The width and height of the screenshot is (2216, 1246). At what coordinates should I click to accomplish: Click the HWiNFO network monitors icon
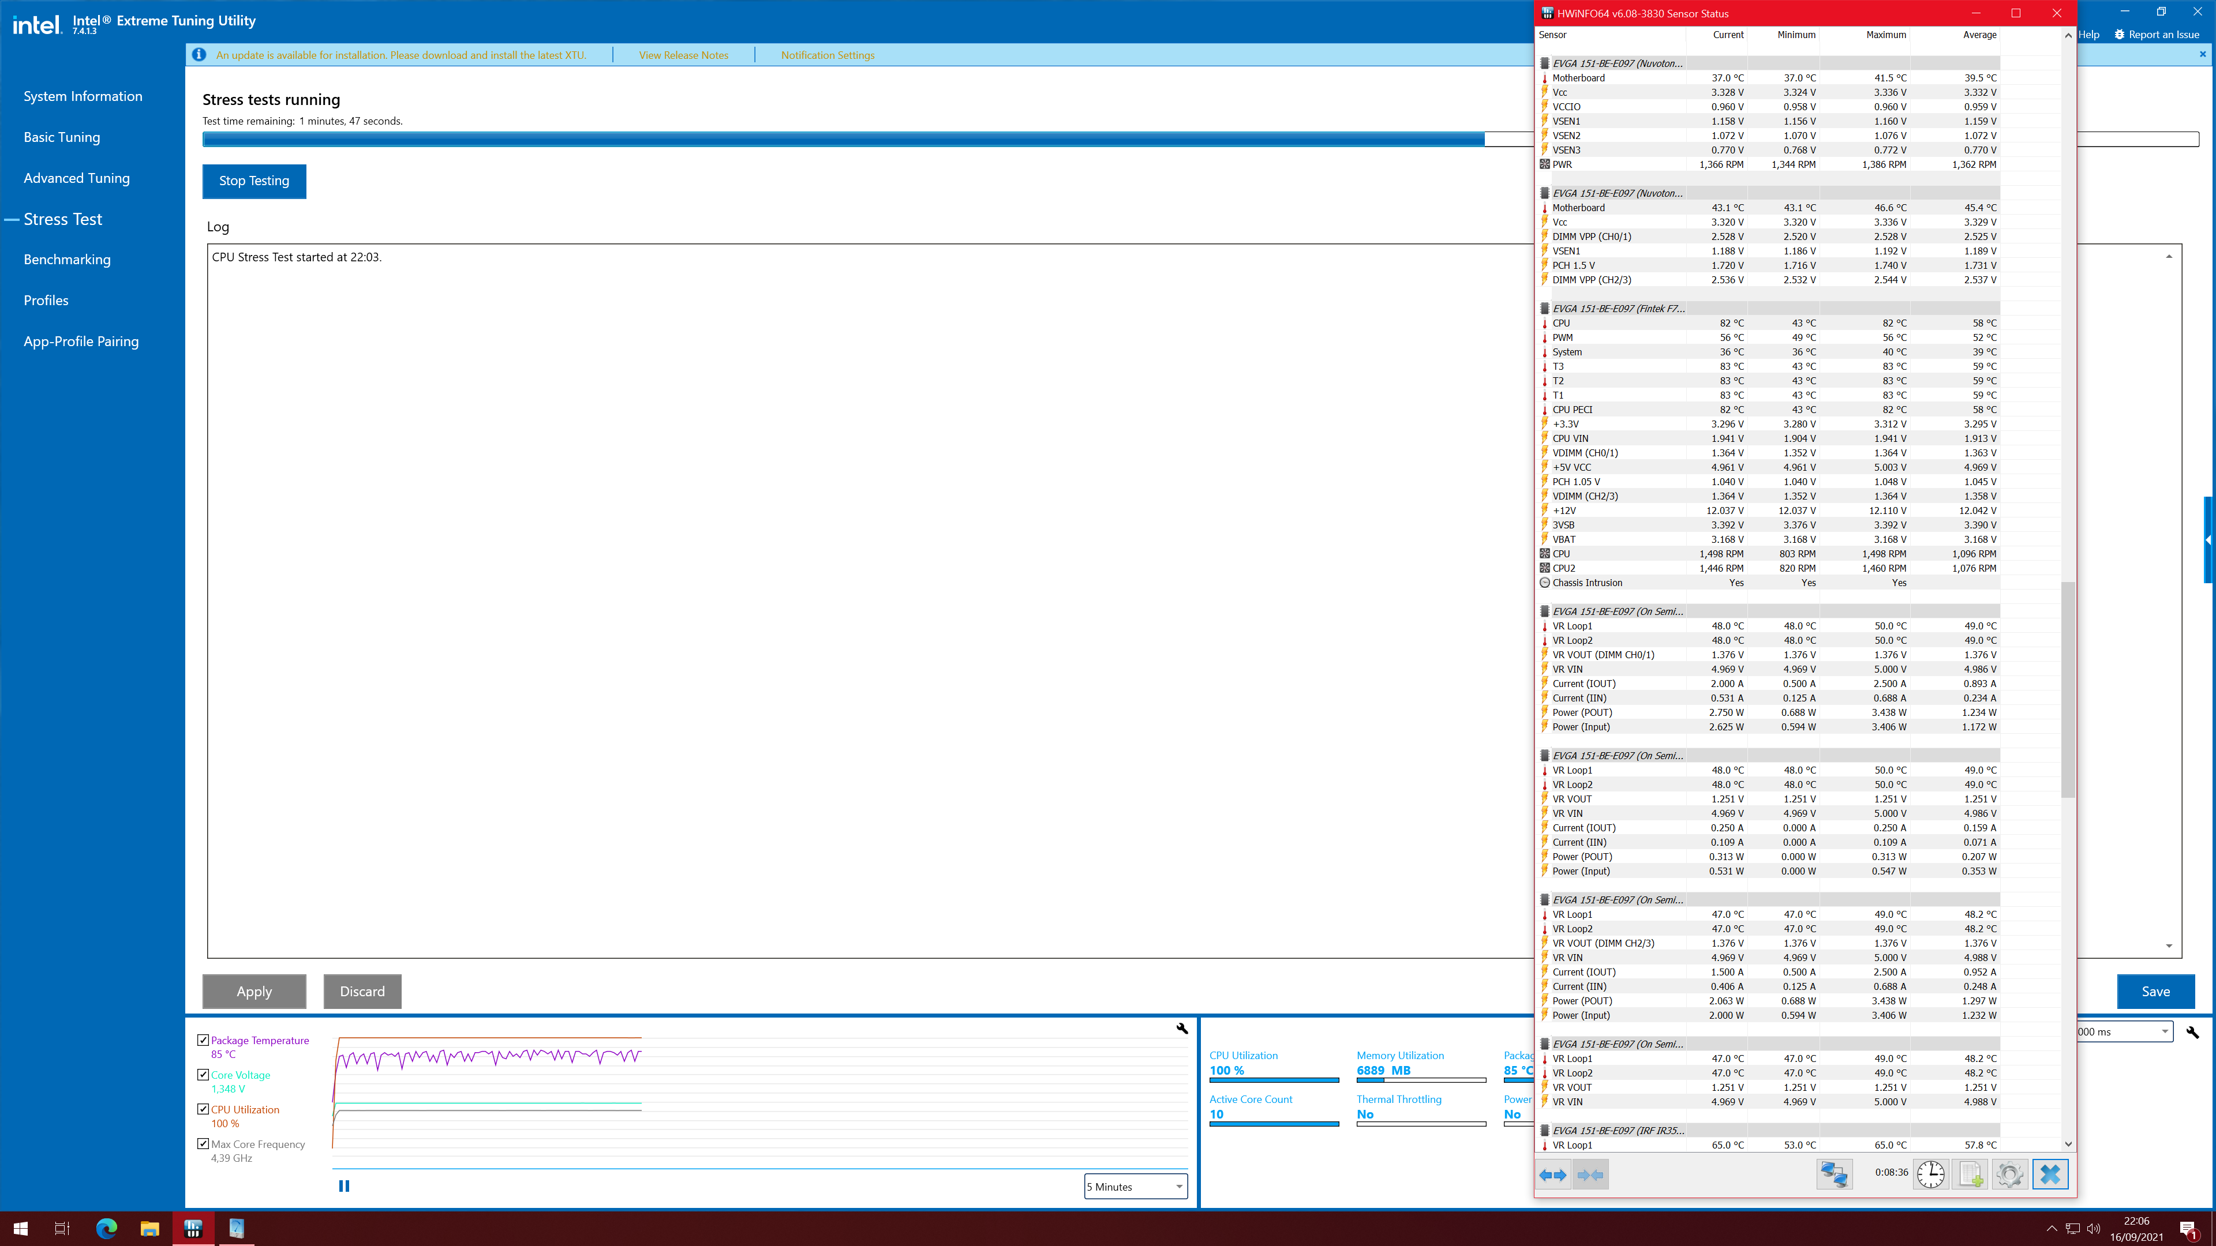pyautogui.click(x=1834, y=1174)
